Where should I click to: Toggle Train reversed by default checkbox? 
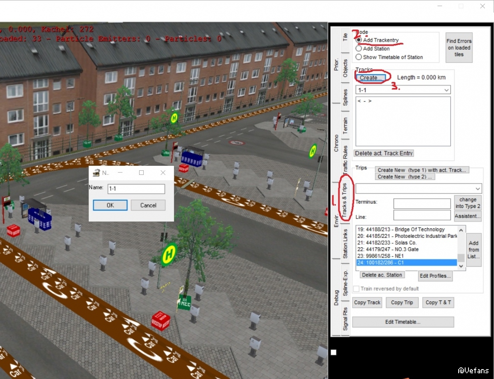[x=357, y=289]
